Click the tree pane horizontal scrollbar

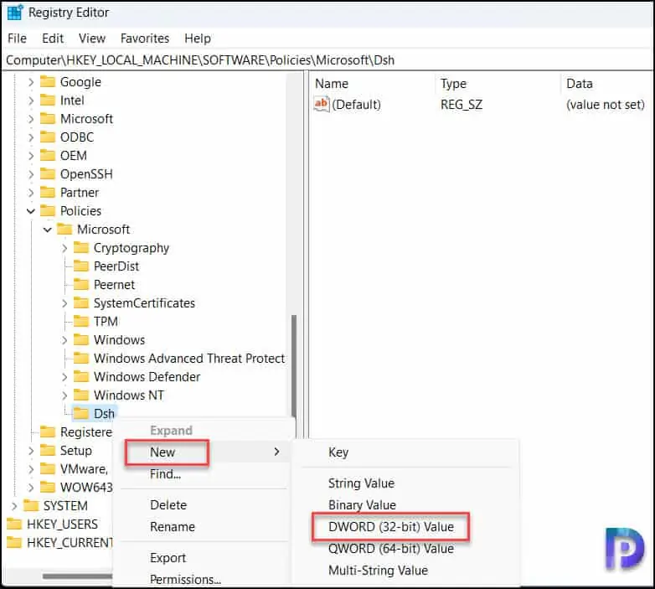click(x=78, y=576)
